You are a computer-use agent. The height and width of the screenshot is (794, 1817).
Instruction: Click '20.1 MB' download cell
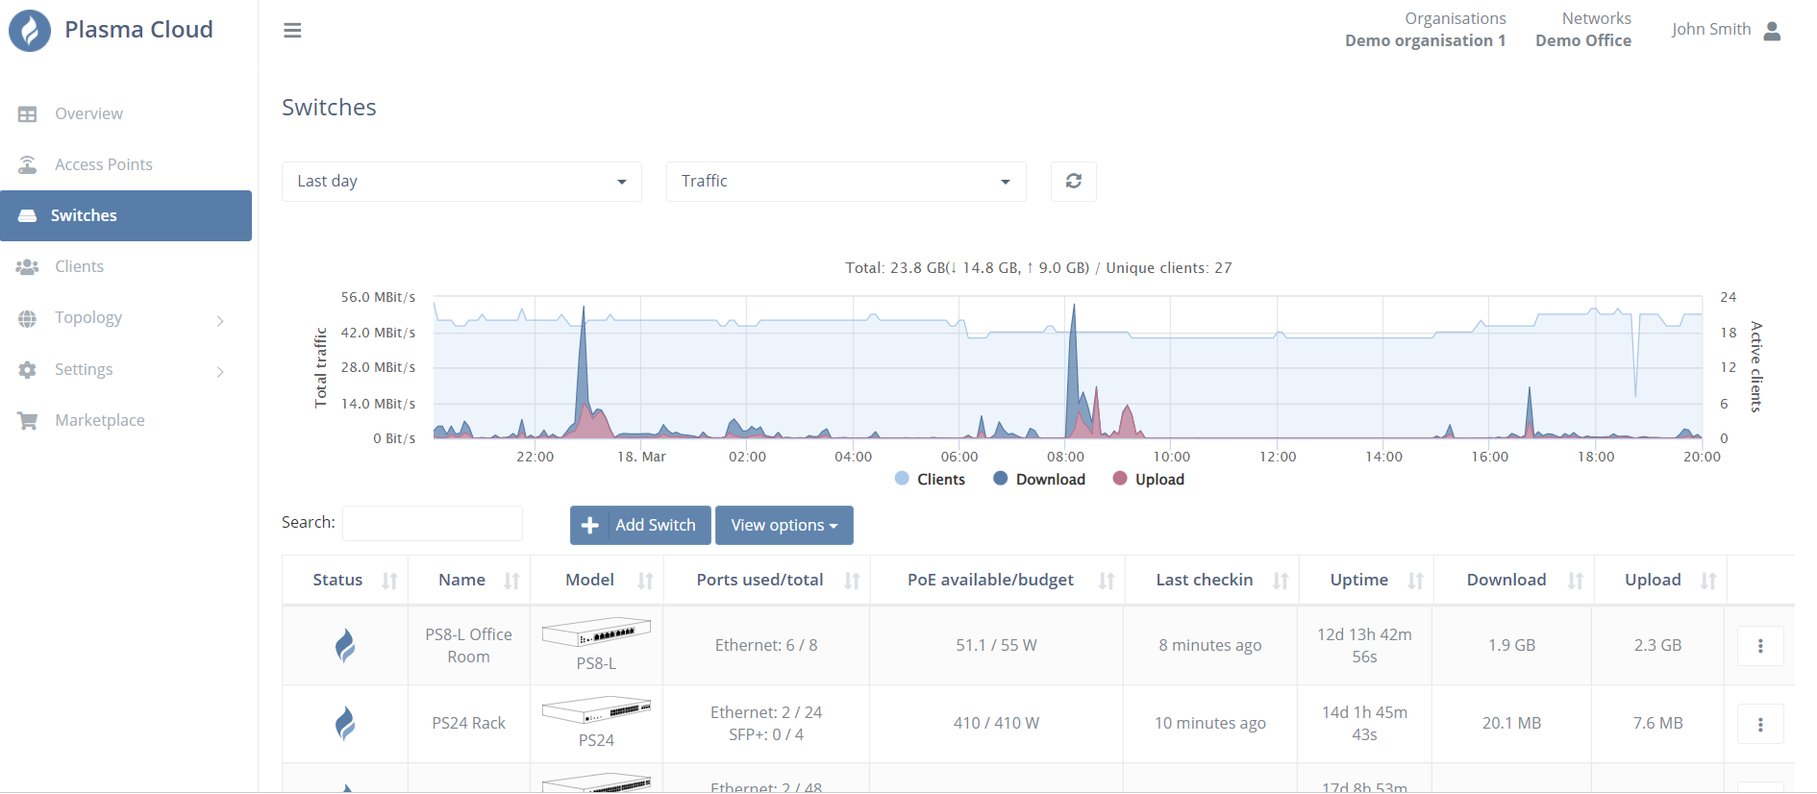tap(1512, 723)
